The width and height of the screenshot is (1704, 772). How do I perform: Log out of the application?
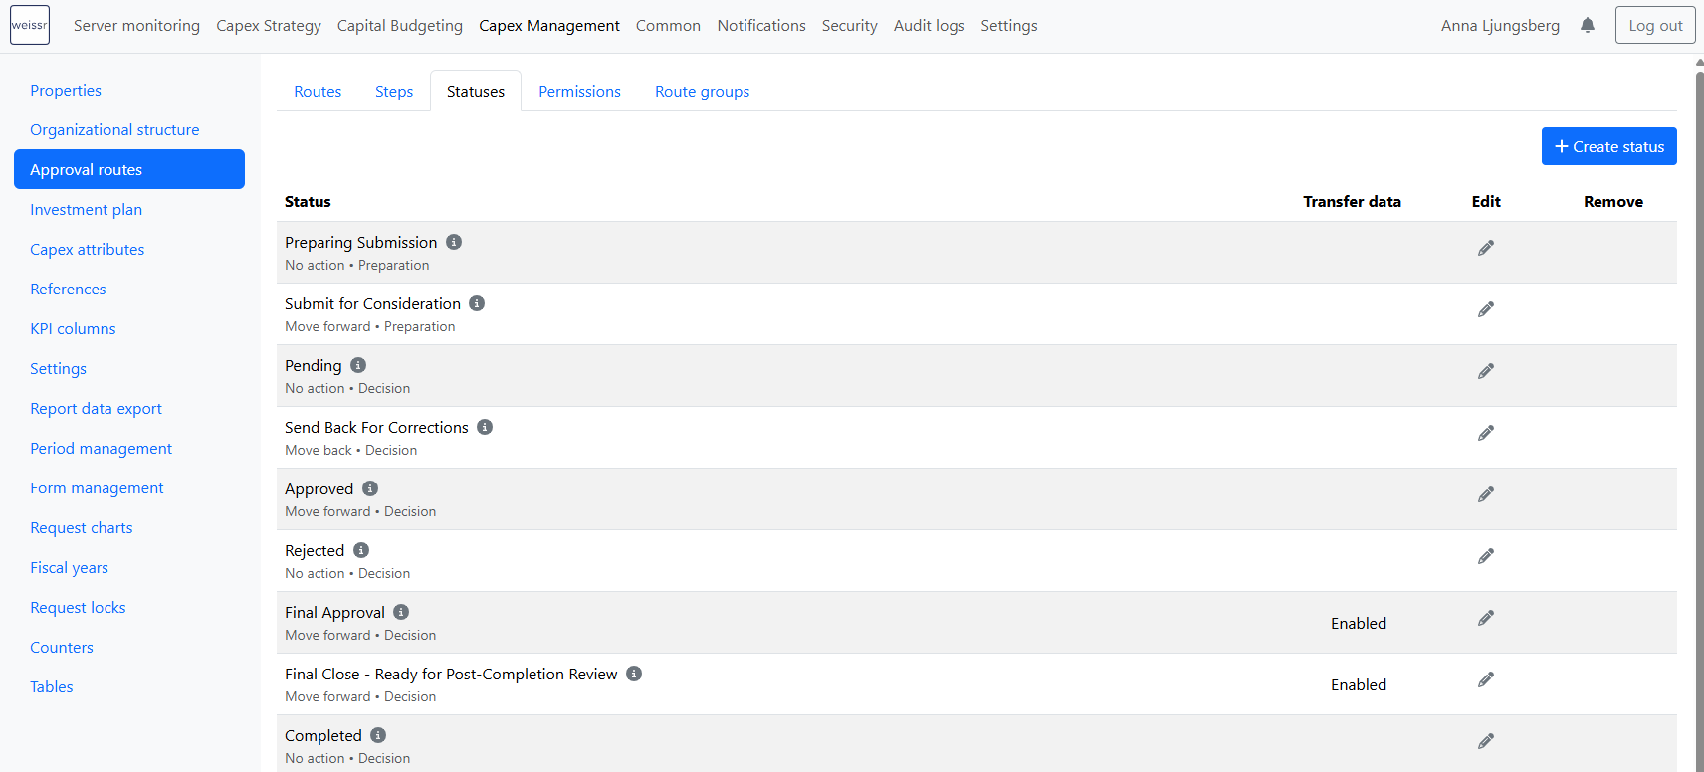[x=1655, y=26]
